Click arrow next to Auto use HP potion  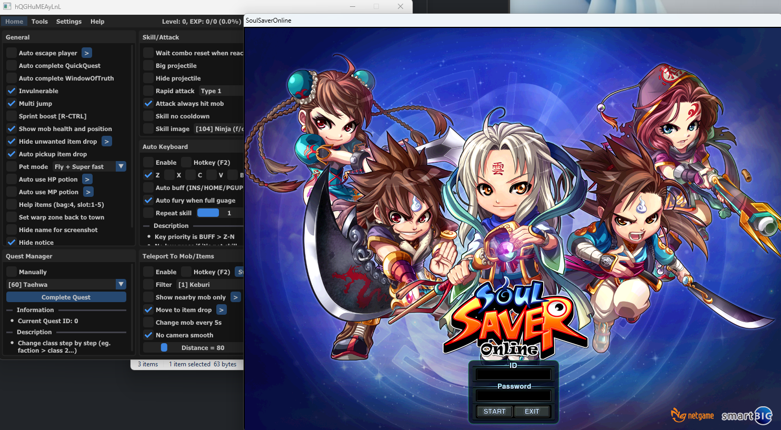[87, 179]
